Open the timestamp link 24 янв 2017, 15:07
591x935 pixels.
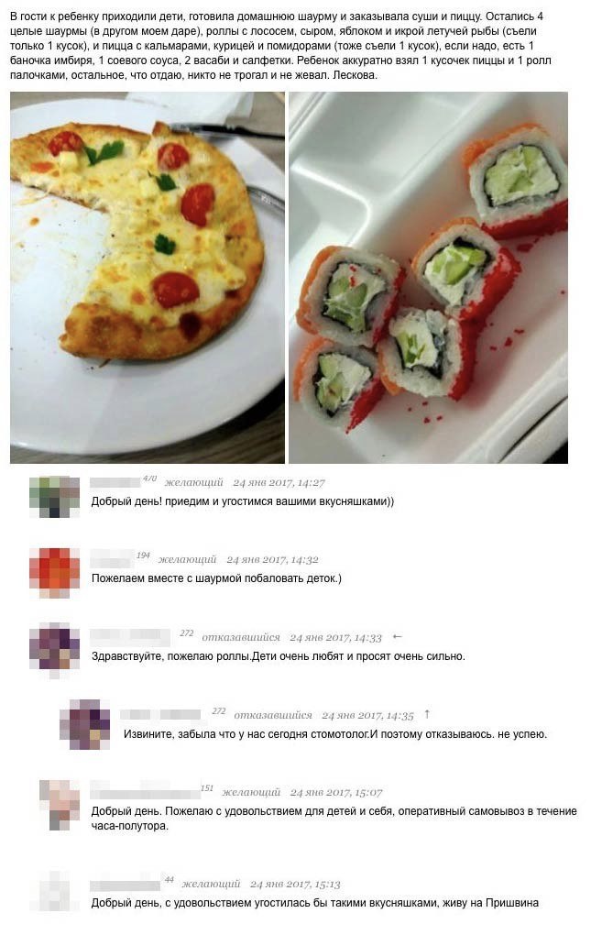[336, 793]
